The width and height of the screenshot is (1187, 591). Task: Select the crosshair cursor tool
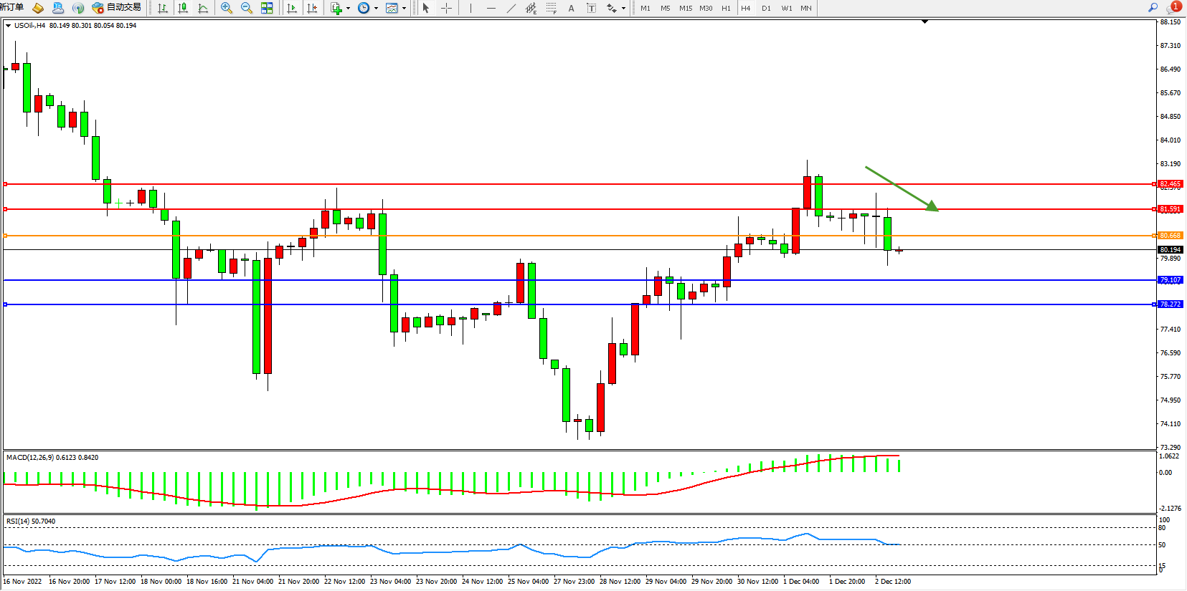point(446,8)
